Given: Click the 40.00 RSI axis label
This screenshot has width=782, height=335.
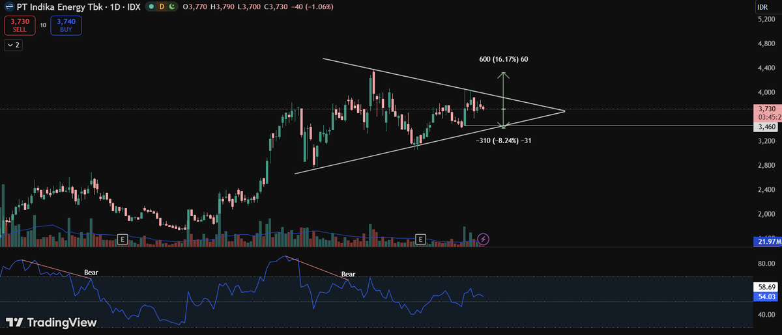Looking at the screenshot, I should [767, 315].
